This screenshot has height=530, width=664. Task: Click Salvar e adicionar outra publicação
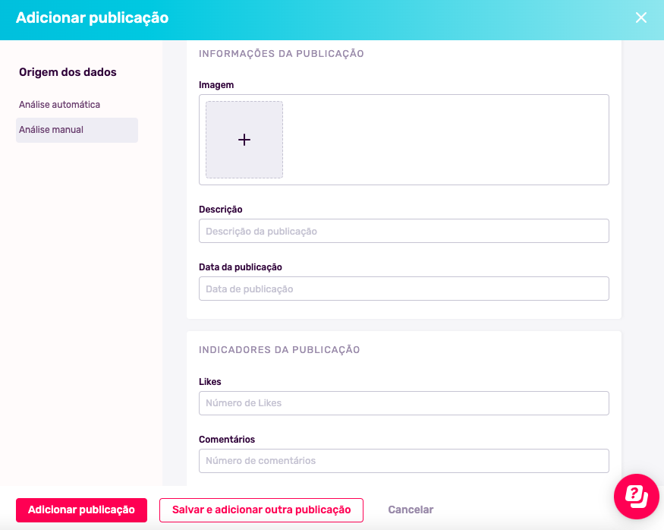click(261, 509)
